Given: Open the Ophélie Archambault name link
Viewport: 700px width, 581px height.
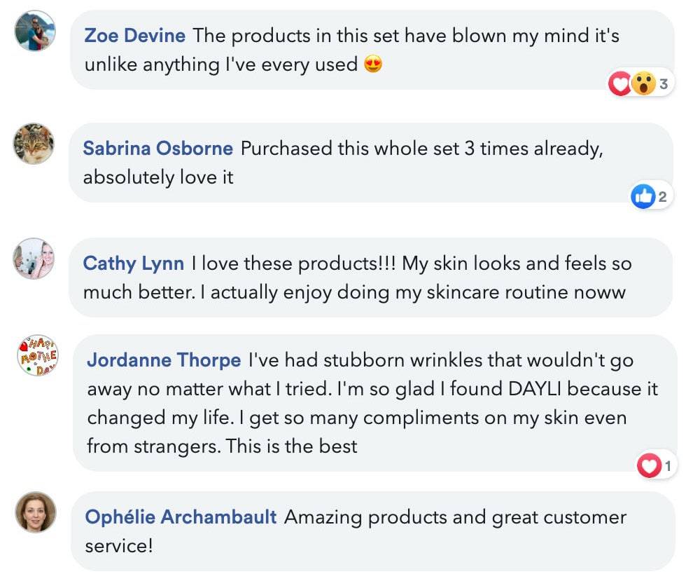Looking at the screenshot, I should (181, 517).
